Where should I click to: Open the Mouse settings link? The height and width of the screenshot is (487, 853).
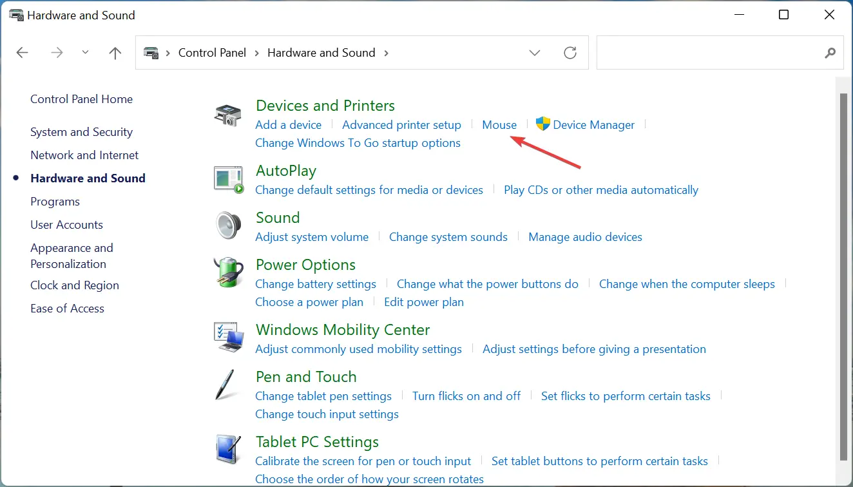(x=499, y=125)
